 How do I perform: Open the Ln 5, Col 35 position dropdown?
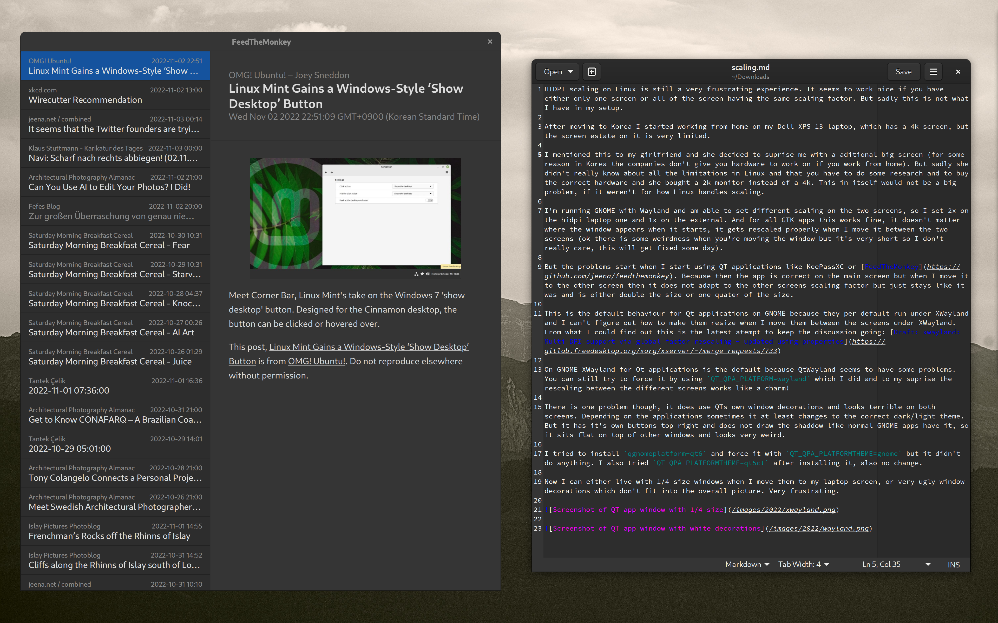coord(897,565)
